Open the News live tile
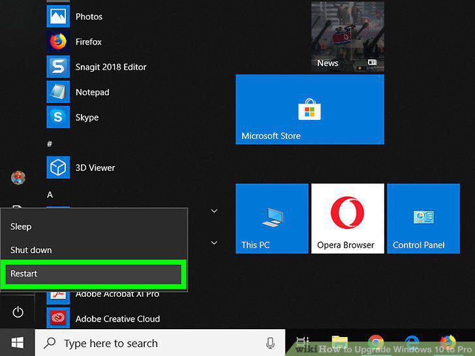Viewport: 475px width, 356px height. tap(348, 37)
